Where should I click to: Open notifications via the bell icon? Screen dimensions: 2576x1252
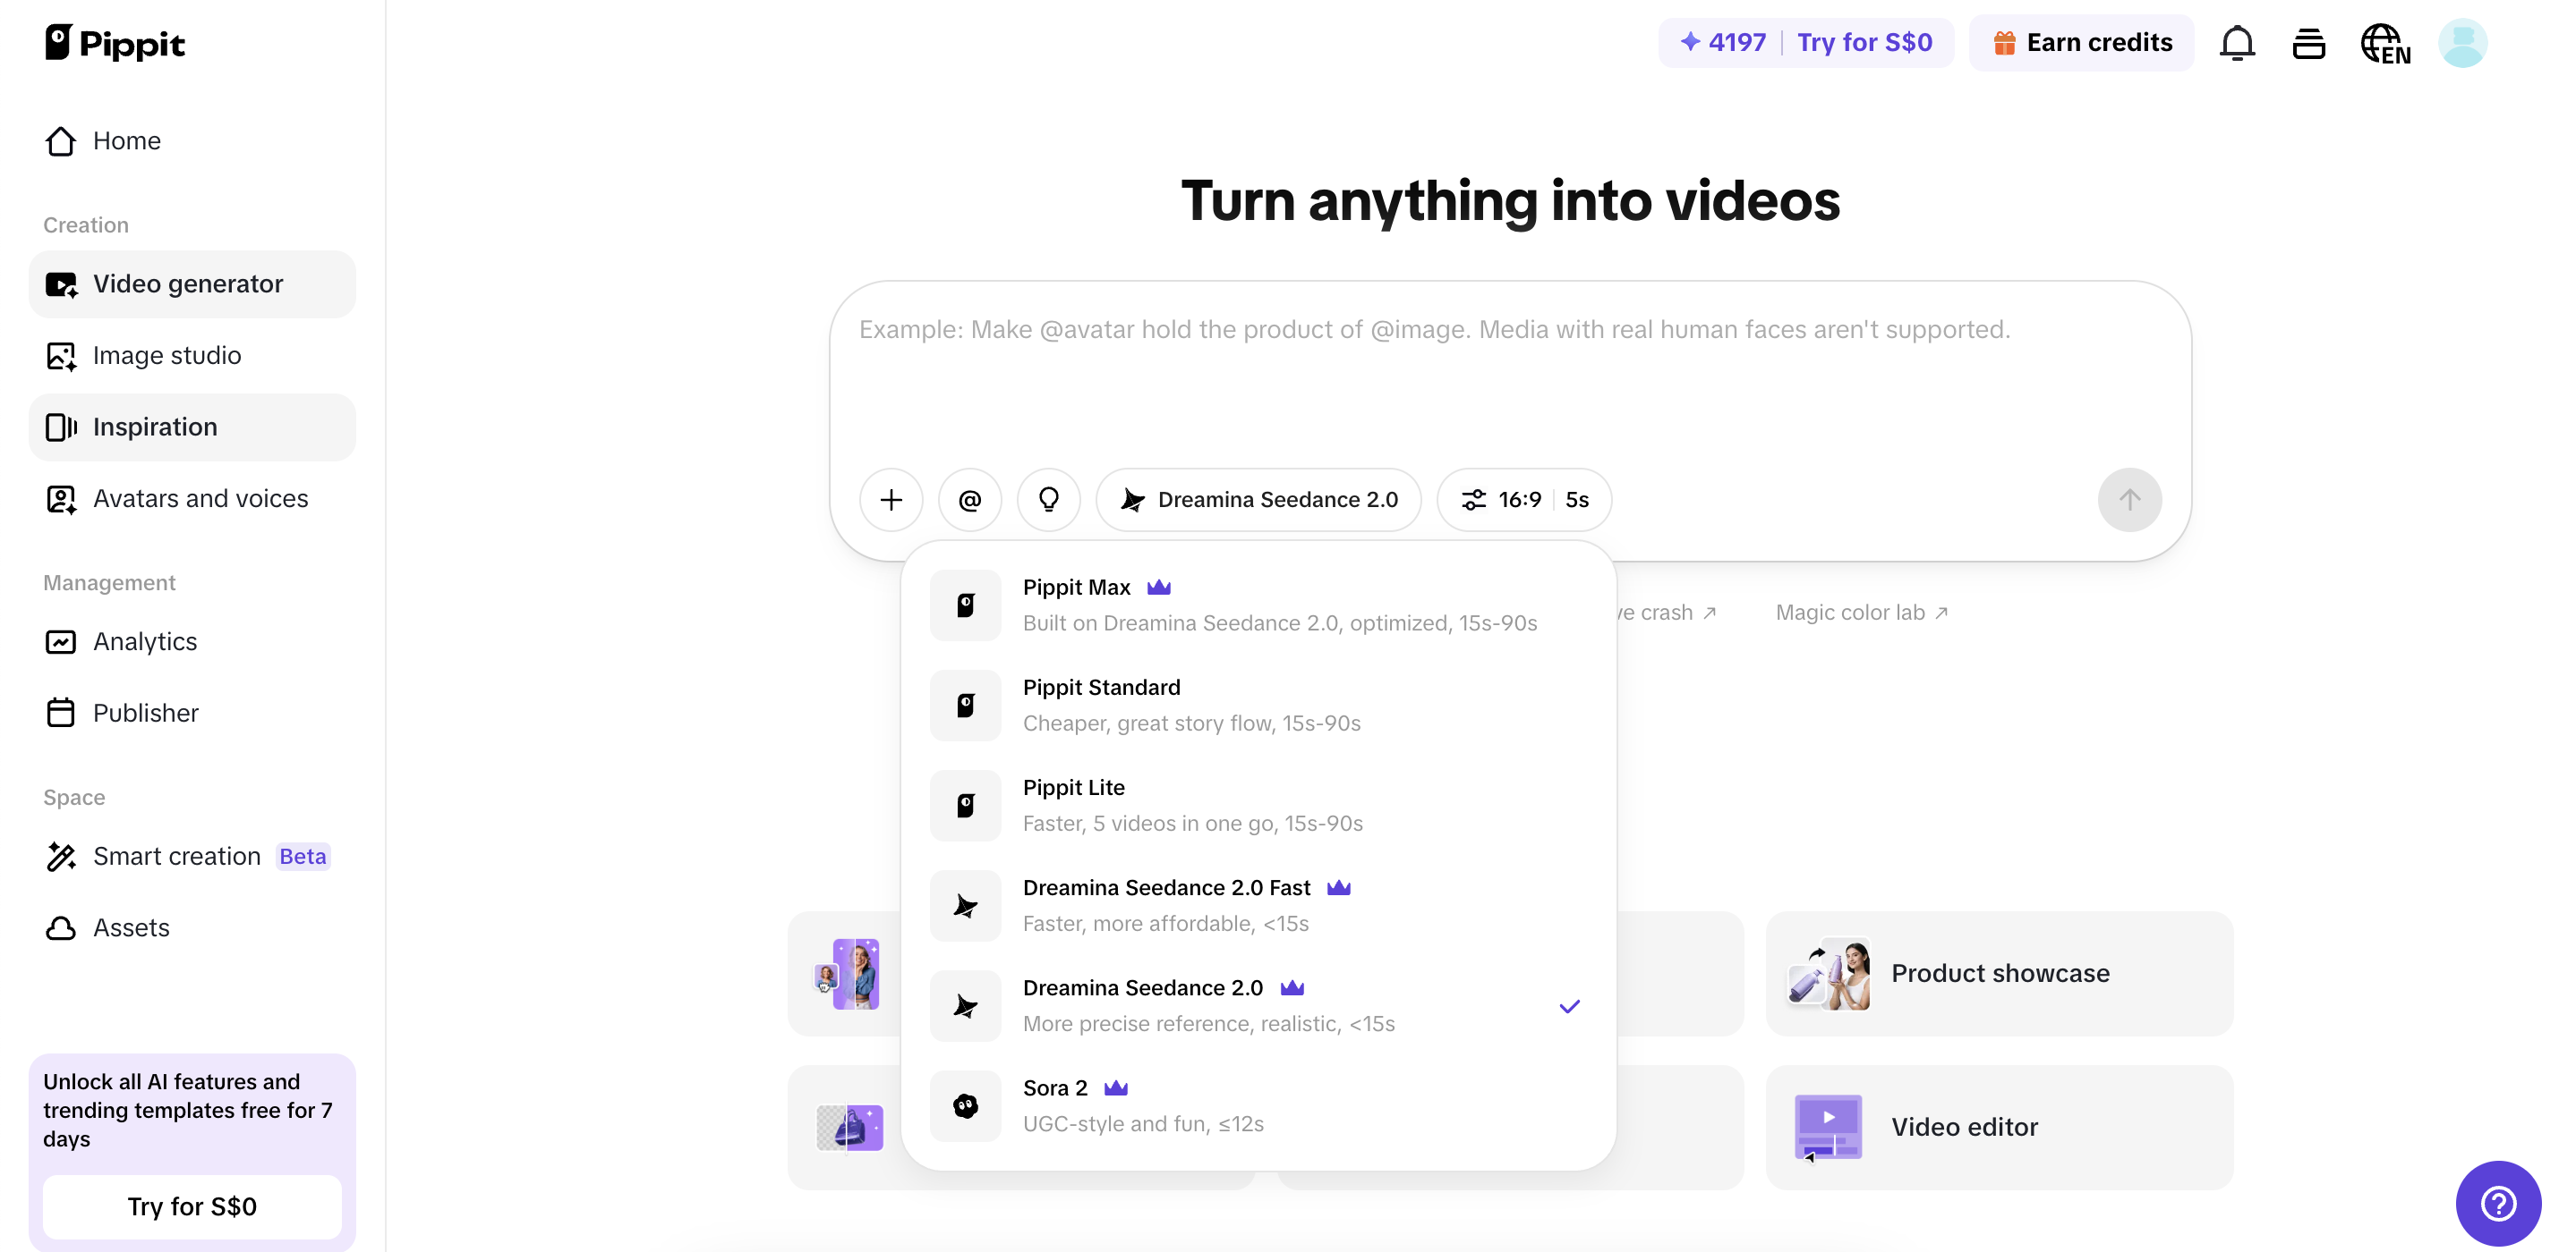[2236, 43]
